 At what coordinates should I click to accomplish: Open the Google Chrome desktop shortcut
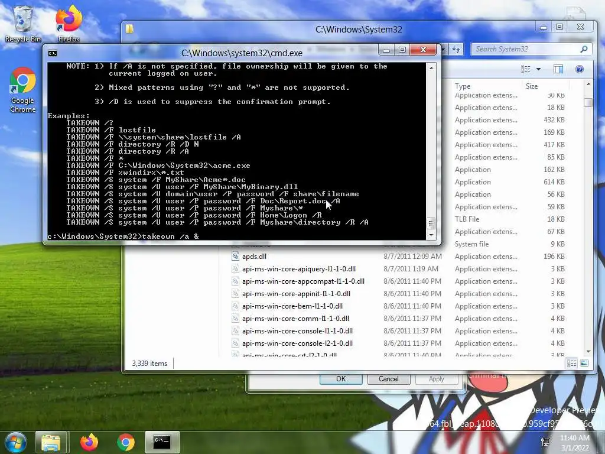(x=23, y=90)
